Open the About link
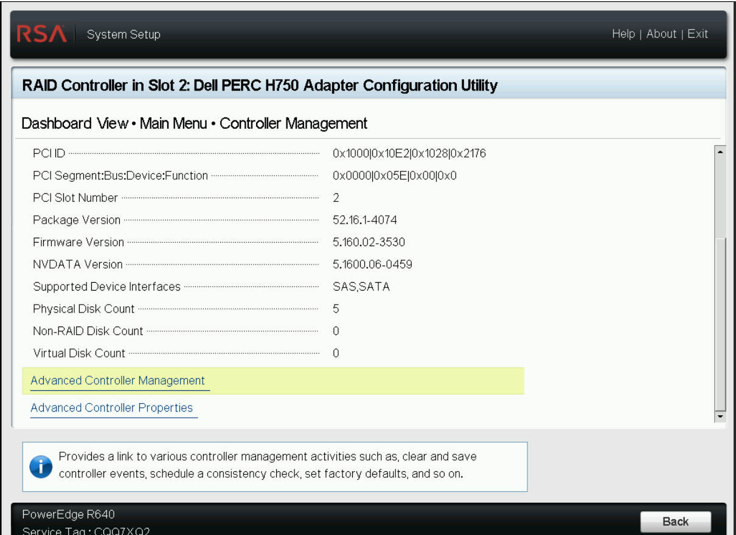 click(661, 34)
